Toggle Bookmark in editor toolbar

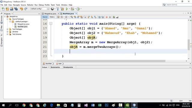coord(95,17)
